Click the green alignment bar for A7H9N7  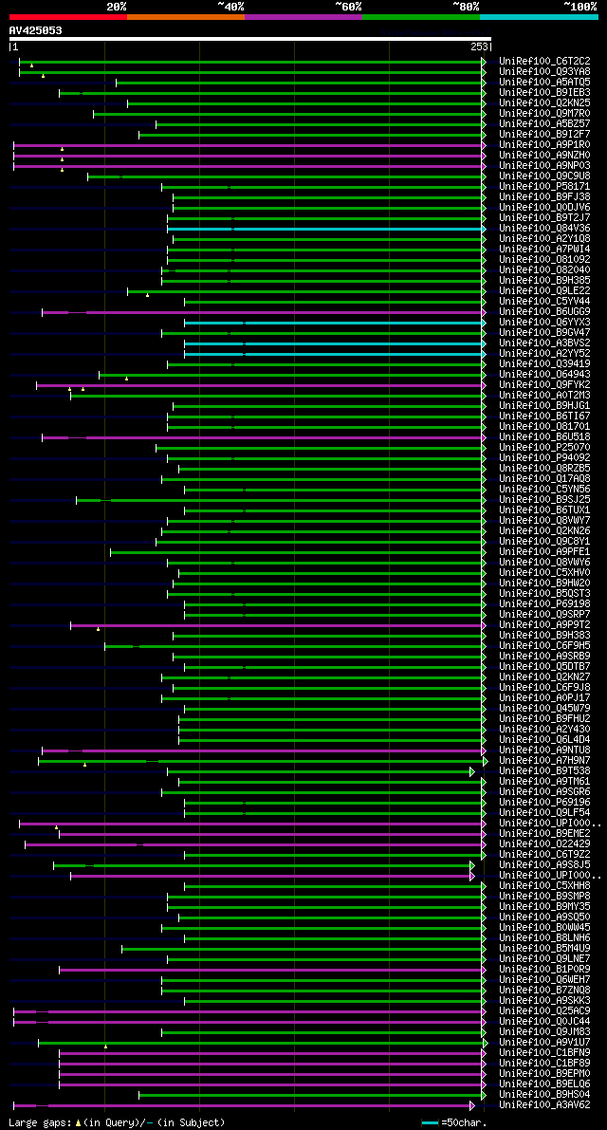pyautogui.click(x=264, y=761)
